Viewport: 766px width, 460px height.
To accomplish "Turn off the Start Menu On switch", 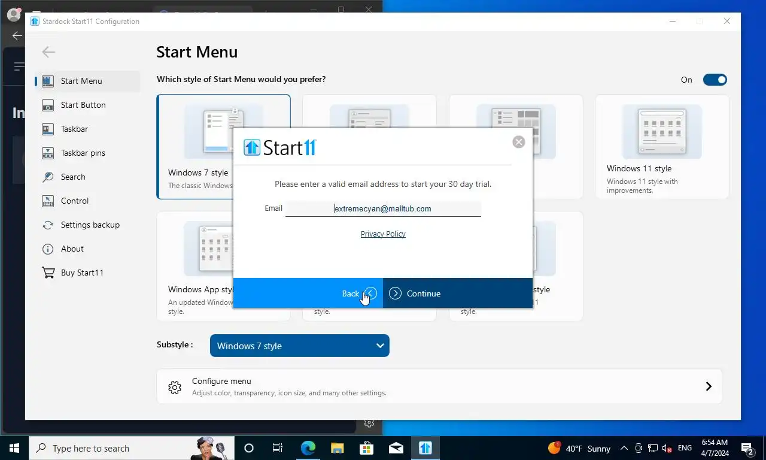I will (715, 80).
